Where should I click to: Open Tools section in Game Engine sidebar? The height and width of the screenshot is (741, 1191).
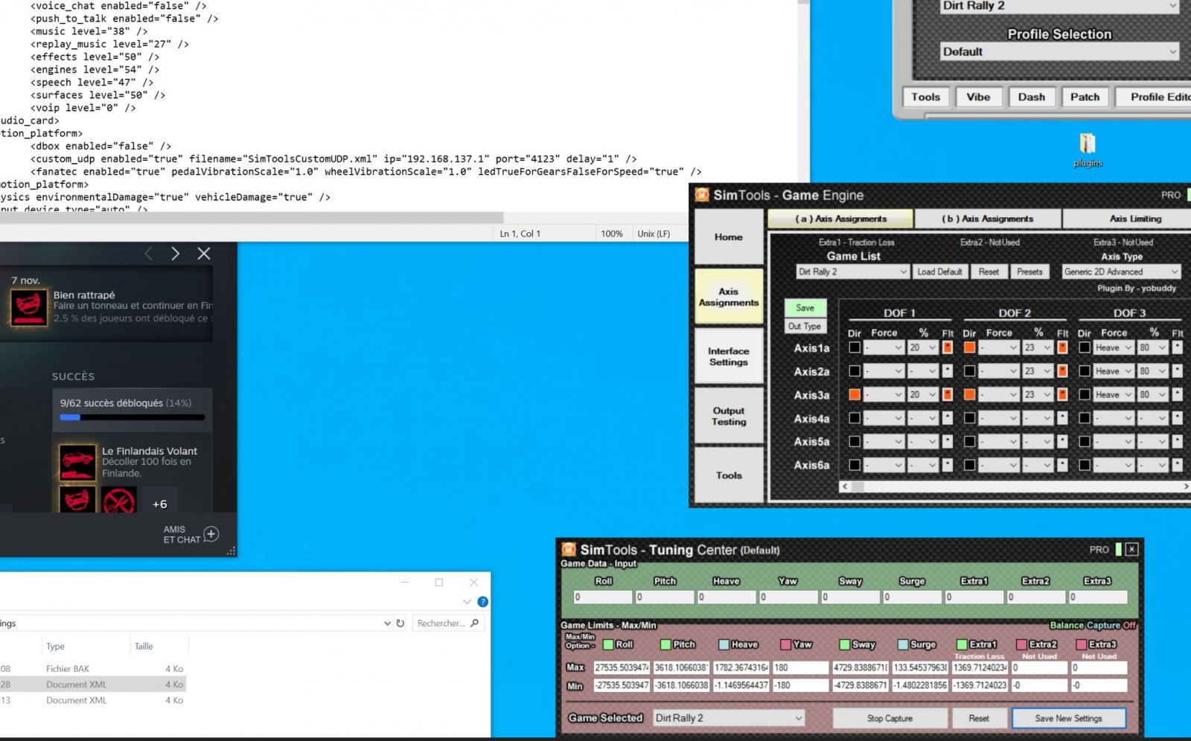tap(729, 475)
